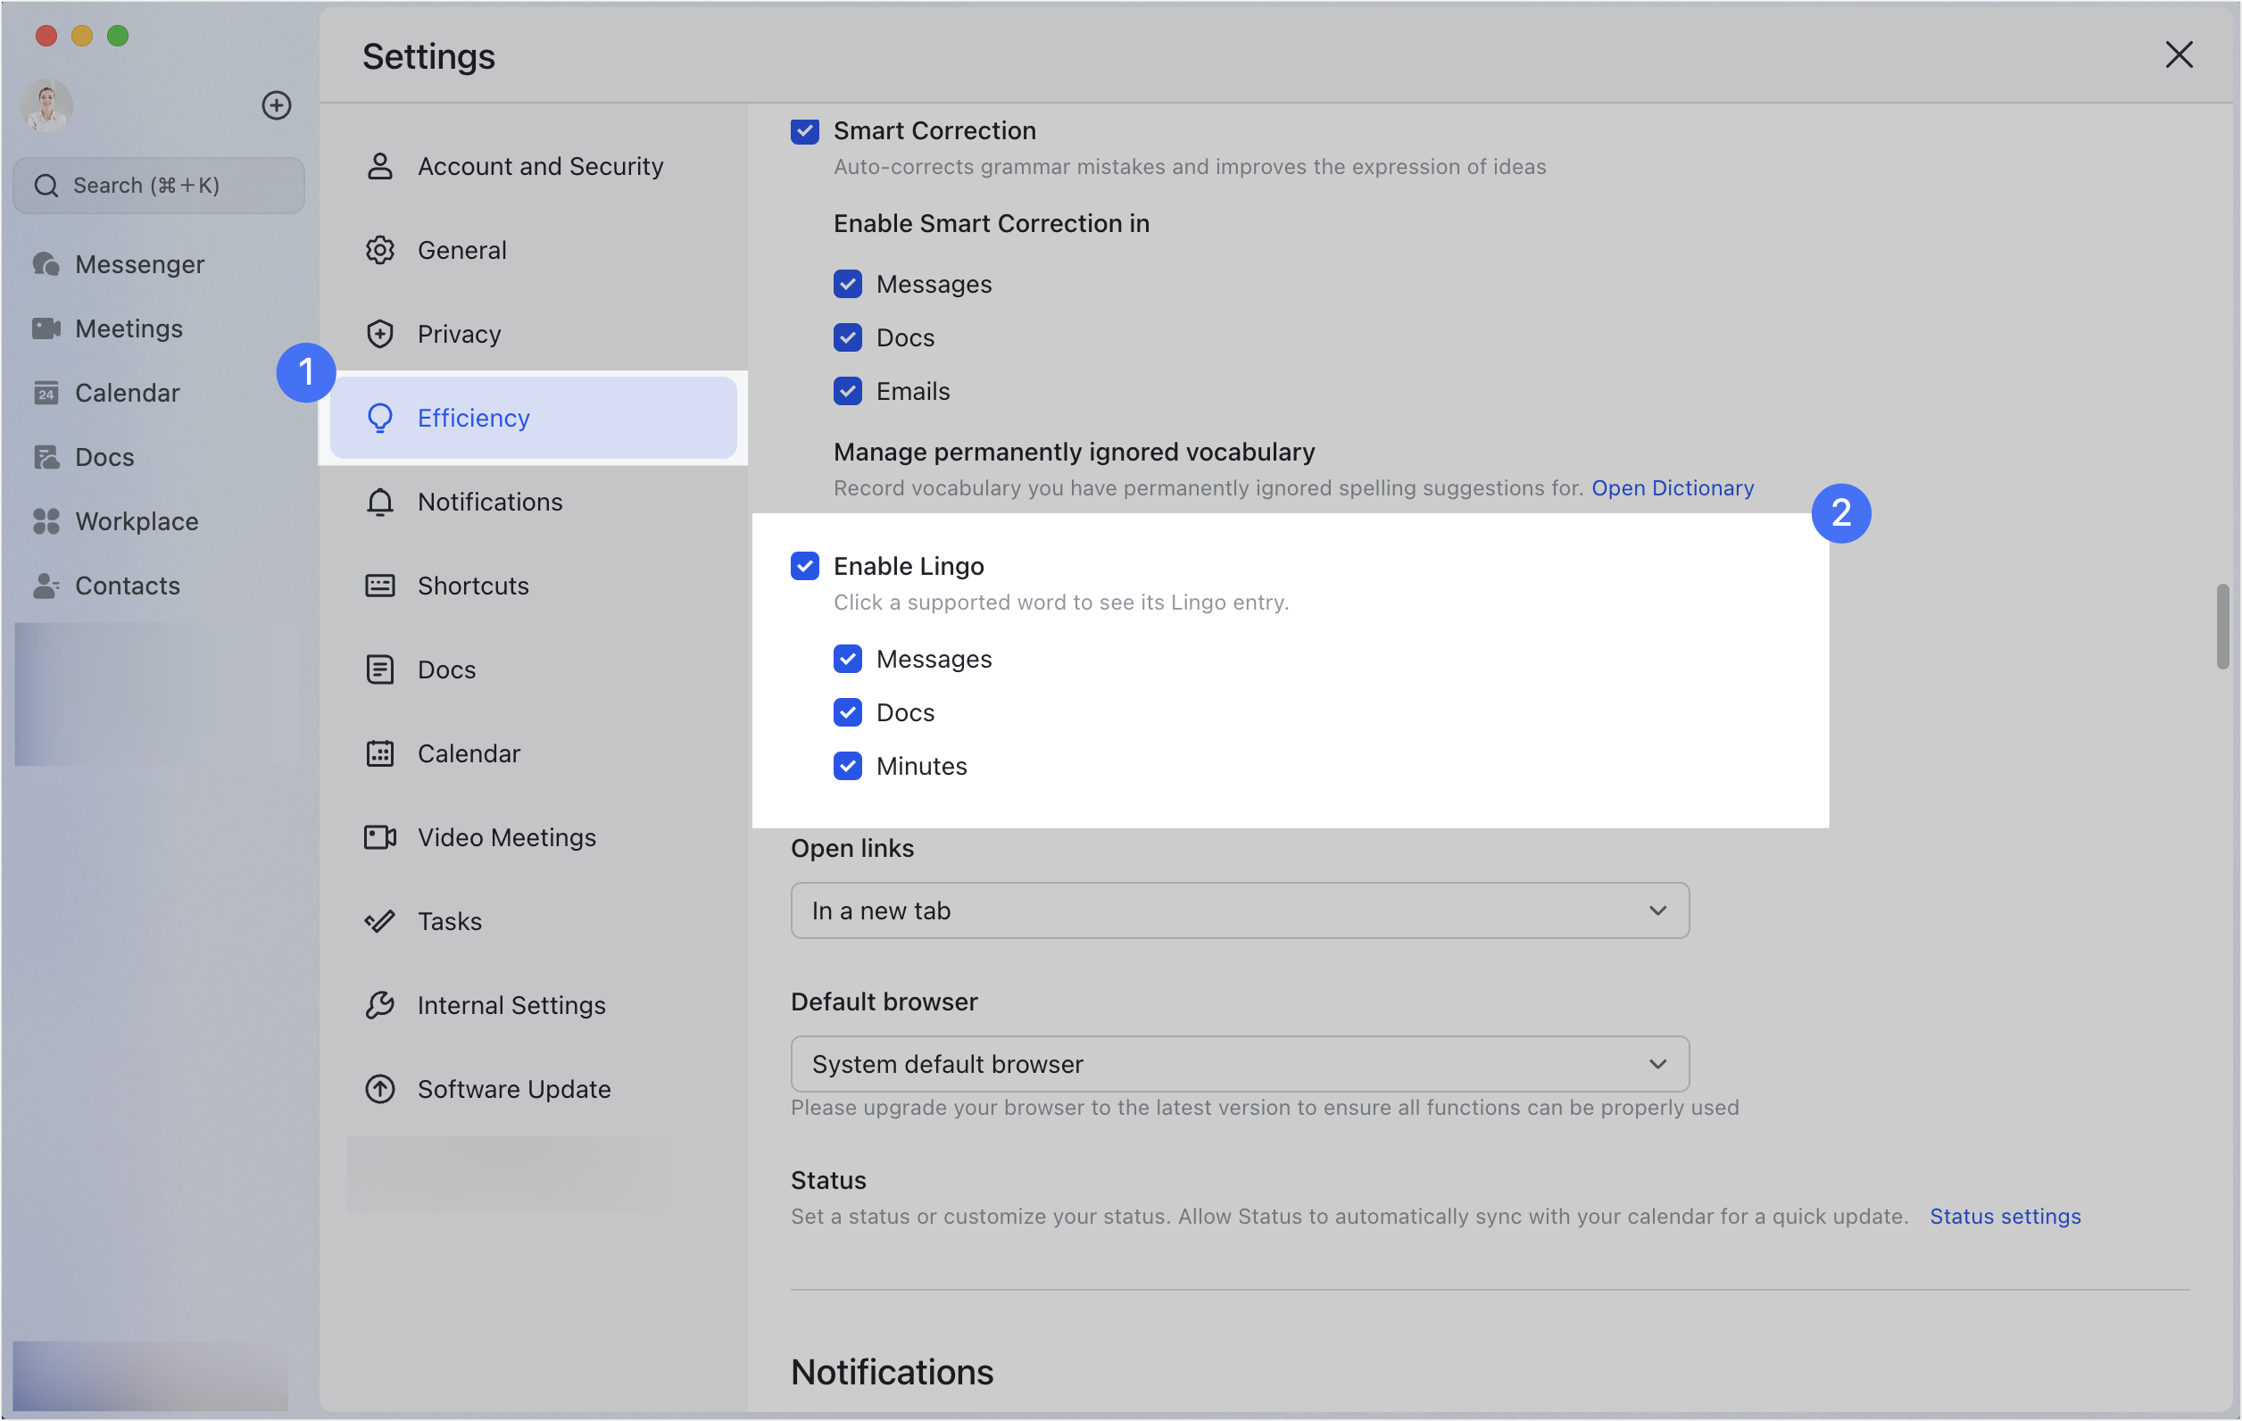The height and width of the screenshot is (1421, 2242).
Task: Click the Software Update arrow icon
Action: pyautogui.click(x=380, y=1089)
